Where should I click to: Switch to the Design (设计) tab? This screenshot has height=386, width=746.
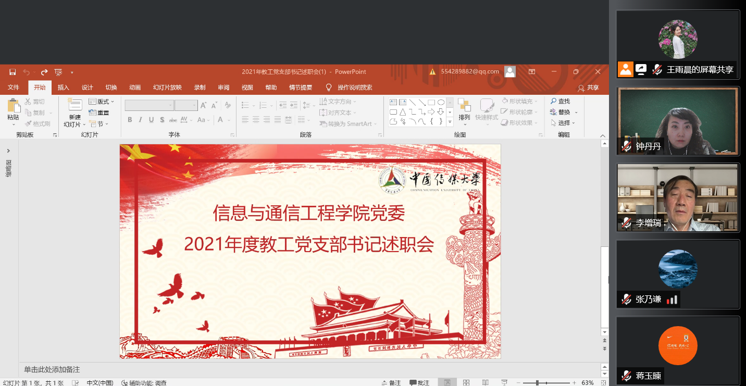point(87,88)
